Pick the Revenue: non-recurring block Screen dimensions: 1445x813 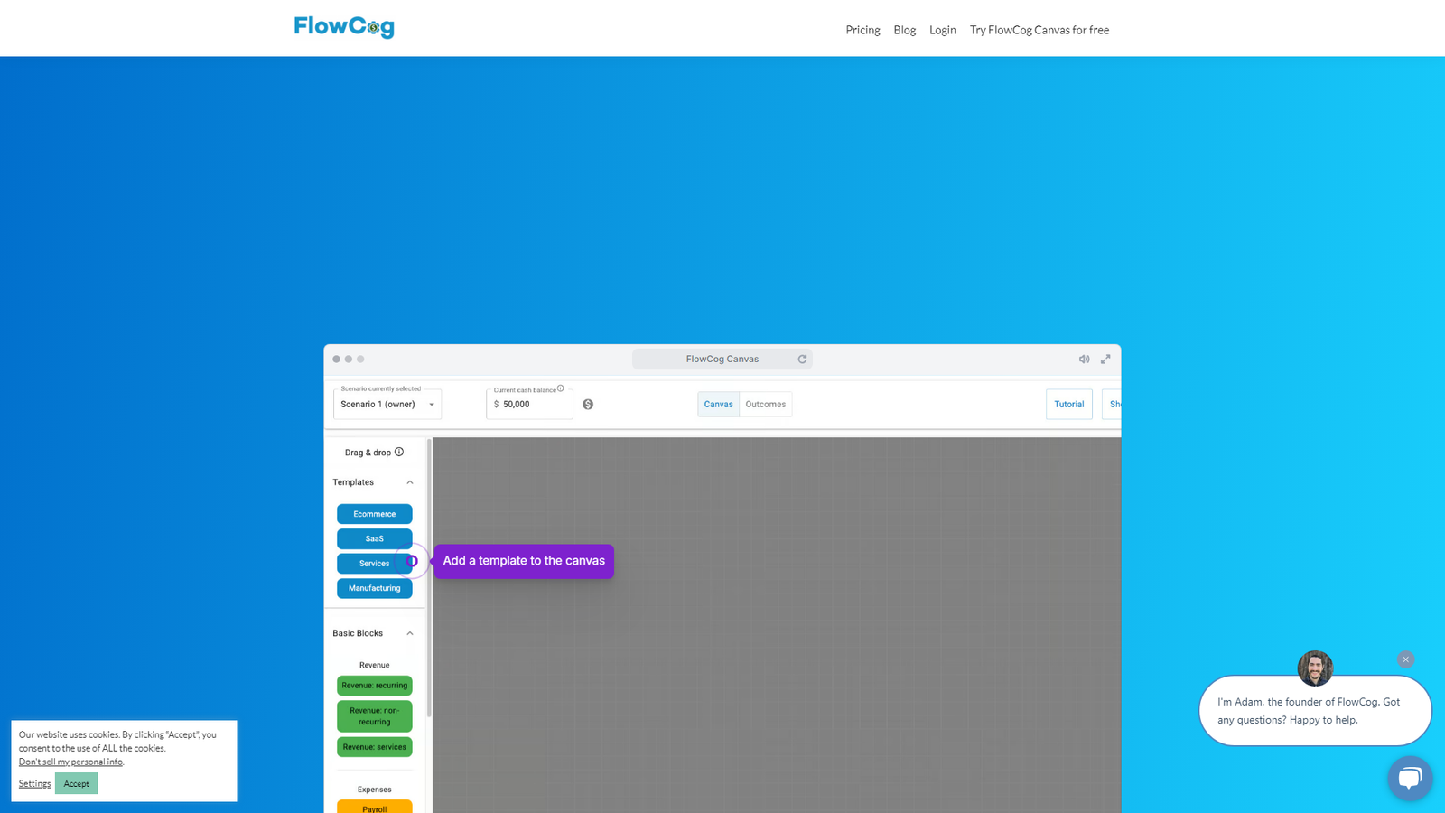375,716
